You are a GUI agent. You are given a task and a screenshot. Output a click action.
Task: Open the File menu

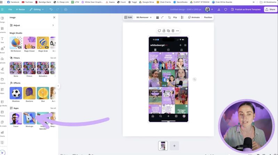(x=10, y=9)
